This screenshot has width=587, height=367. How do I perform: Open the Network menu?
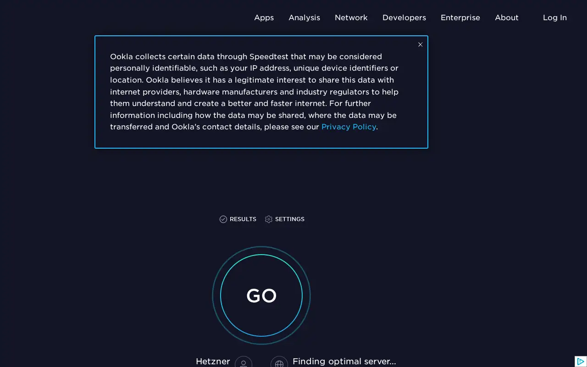tap(351, 17)
